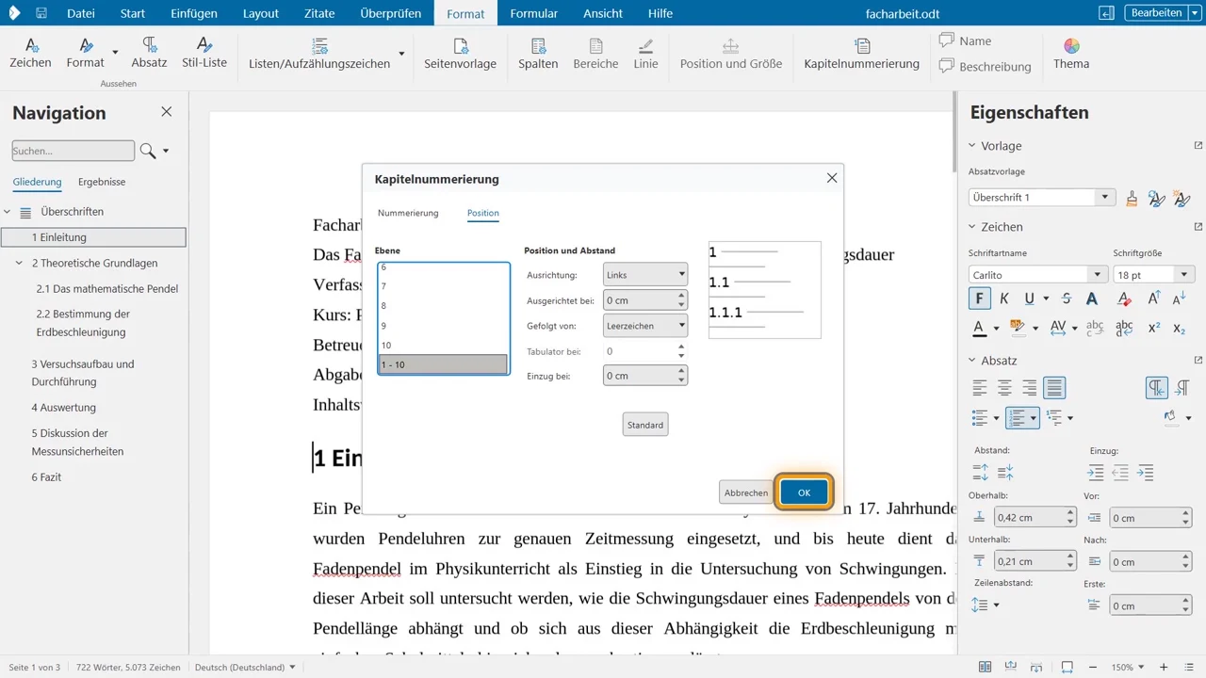1206x678 pixels.
Task: Open the Ausrichtung dropdown set to Links
Action: 644,275
